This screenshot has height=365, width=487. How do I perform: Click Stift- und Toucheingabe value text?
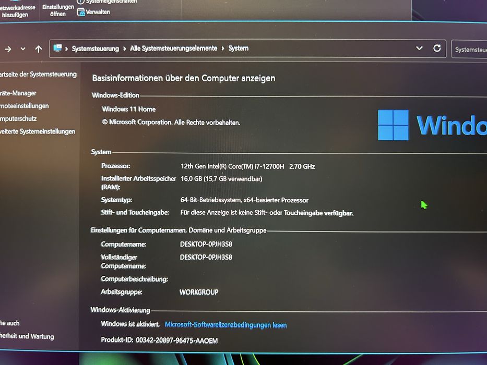(267, 213)
